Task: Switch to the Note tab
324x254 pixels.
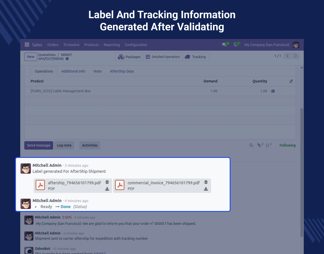Action: pos(97,71)
